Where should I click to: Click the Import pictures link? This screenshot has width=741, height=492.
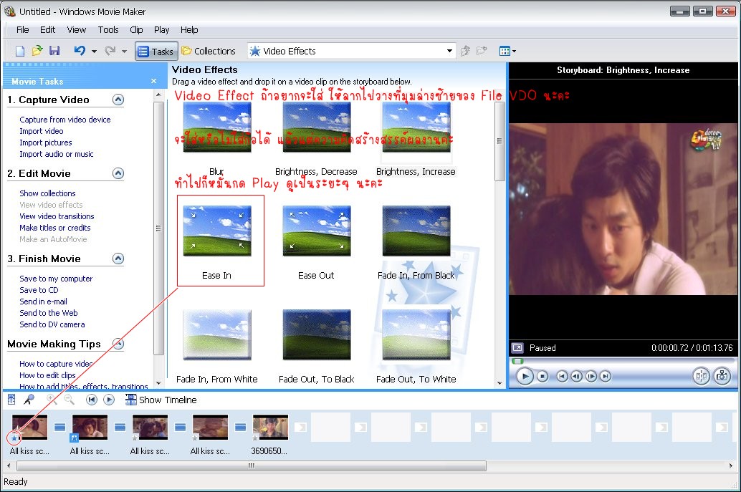tap(46, 143)
